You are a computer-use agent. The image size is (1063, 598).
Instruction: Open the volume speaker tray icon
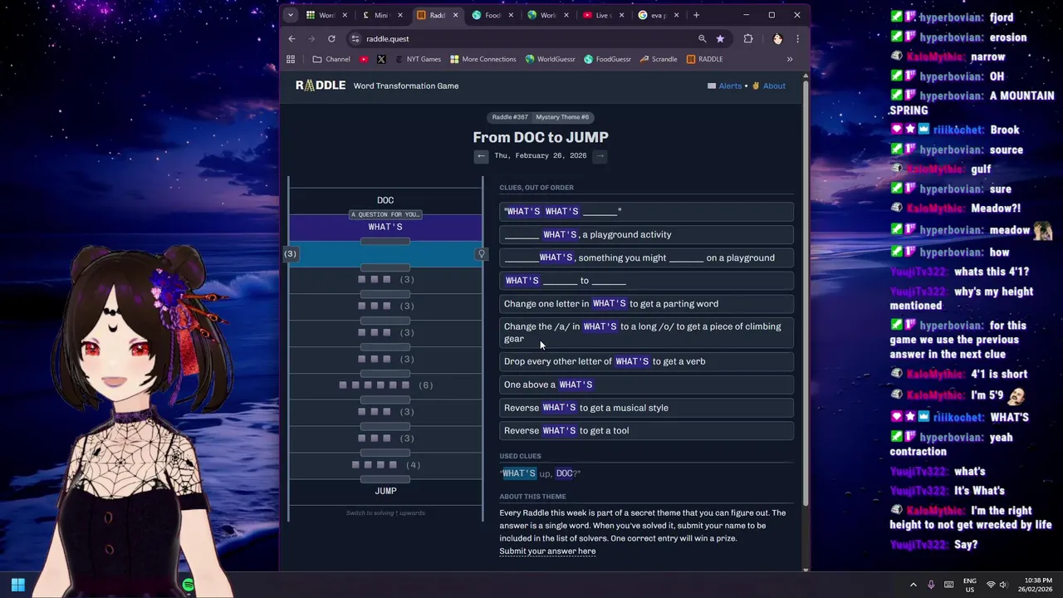tap(1002, 585)
